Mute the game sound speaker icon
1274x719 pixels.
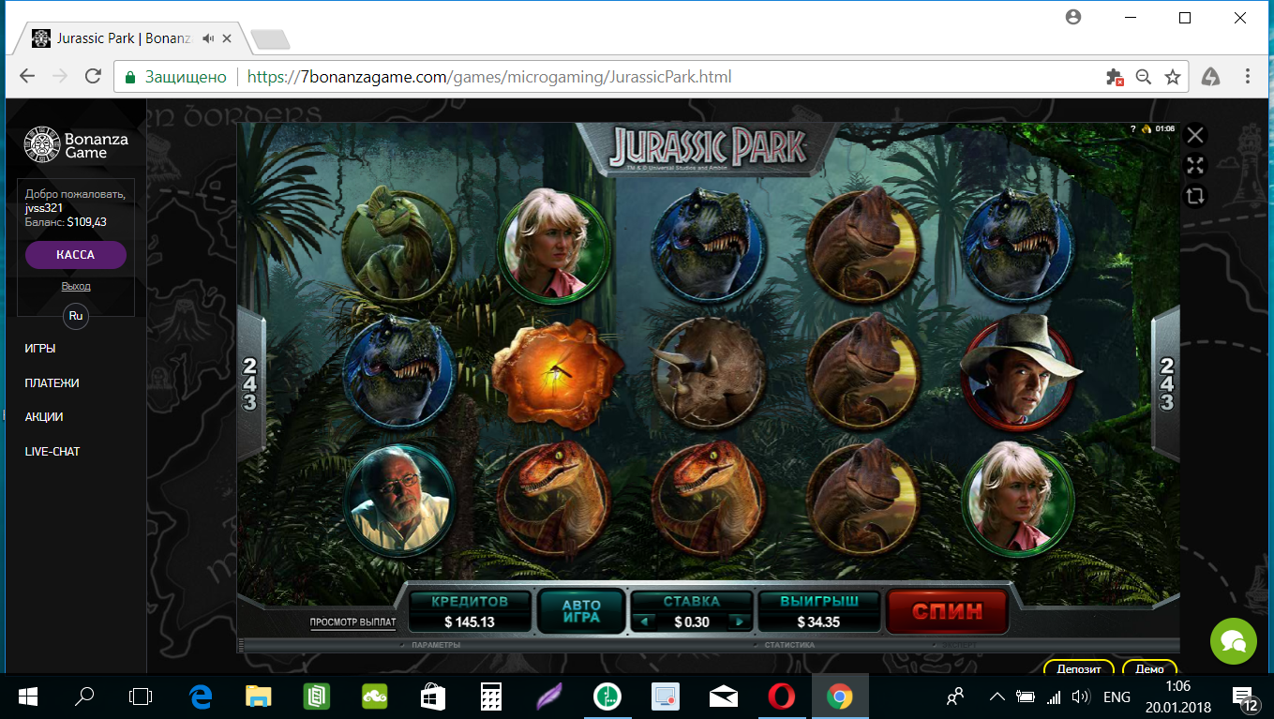1146,128
